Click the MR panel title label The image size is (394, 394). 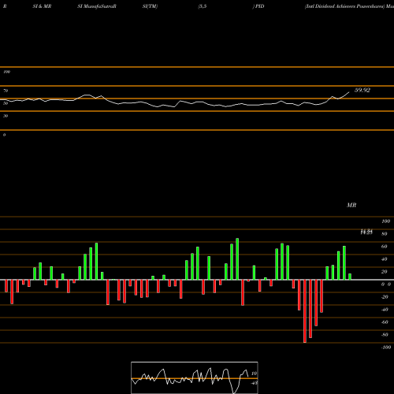(351, 205)
